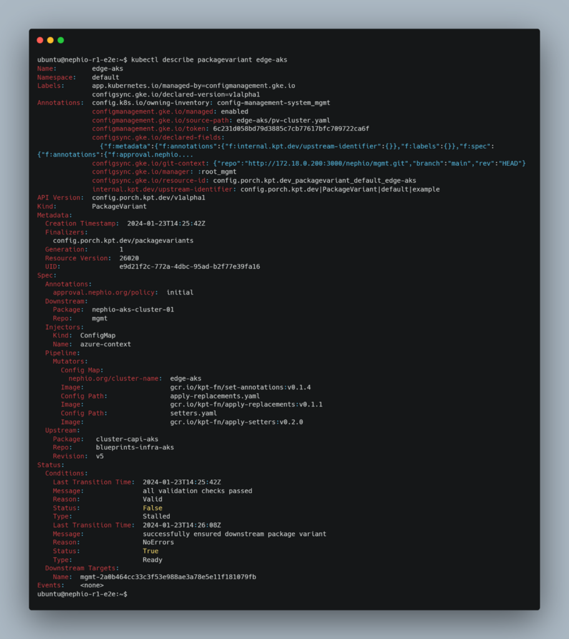
Task: Click the manager value ':root_mgmt'
Action: 217,172
